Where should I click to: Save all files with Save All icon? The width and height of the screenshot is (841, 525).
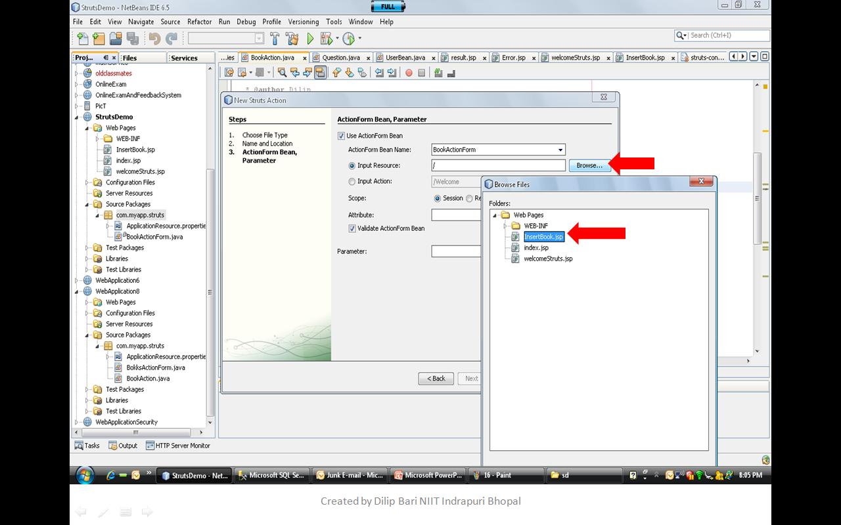[131, 37]
